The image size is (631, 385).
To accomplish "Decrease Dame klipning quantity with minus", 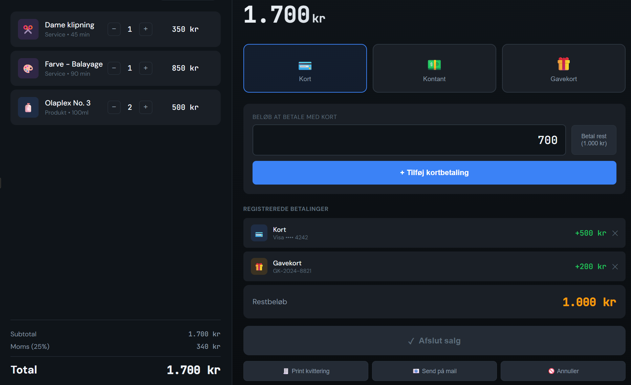I will (114, 29).
